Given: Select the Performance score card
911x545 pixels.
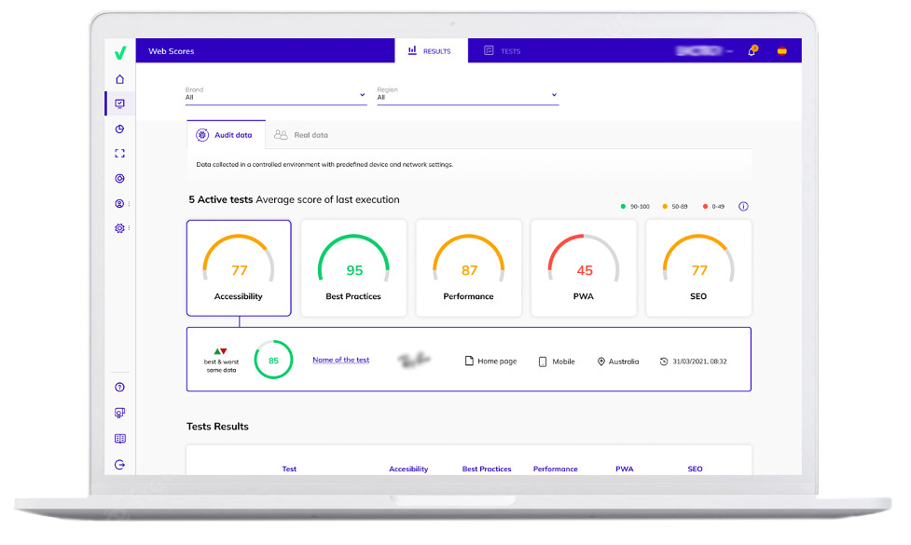Looking at the screenshot, I should 468,267.
